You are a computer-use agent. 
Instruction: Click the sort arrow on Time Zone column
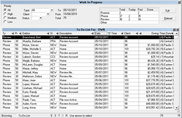pos(172,33)
